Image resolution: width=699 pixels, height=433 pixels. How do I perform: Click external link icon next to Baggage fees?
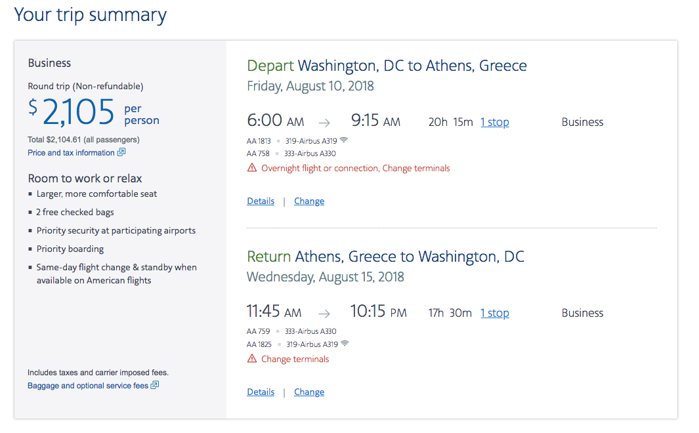155,386
